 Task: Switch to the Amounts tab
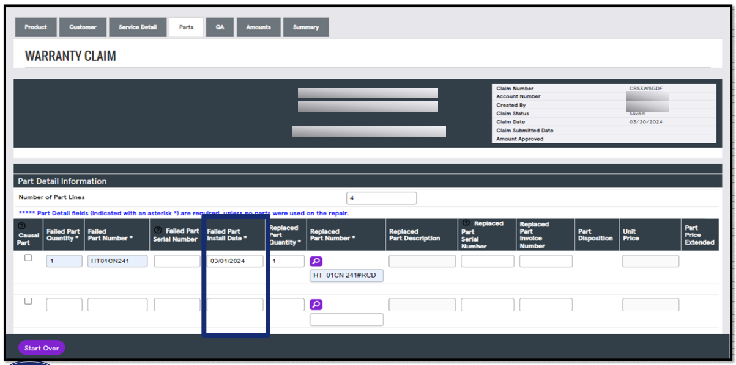[x=258, y=27]
